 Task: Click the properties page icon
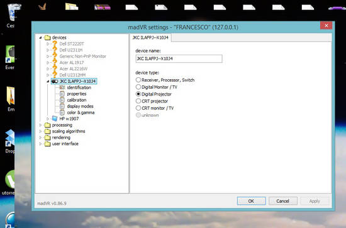pyautogui.click(x=62, y=94)
